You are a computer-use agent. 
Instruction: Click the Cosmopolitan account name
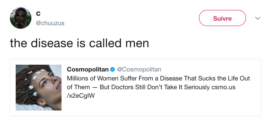[88, 70]
